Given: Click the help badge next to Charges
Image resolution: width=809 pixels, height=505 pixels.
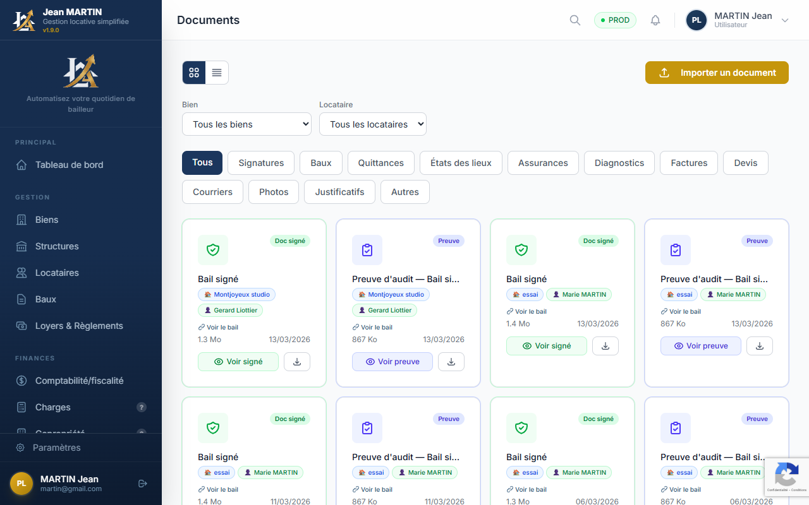Looking at the screenshot, I should click(142, 407).
